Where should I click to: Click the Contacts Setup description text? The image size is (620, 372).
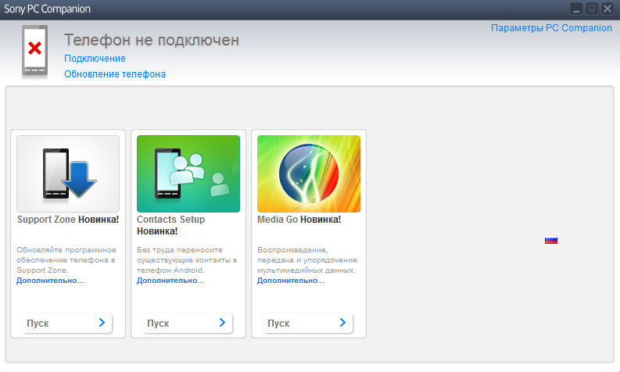[x=187, y=260]
